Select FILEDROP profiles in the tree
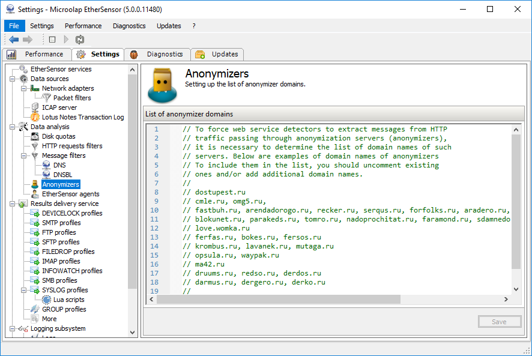The image size is (532, 356). coord(68,252)
